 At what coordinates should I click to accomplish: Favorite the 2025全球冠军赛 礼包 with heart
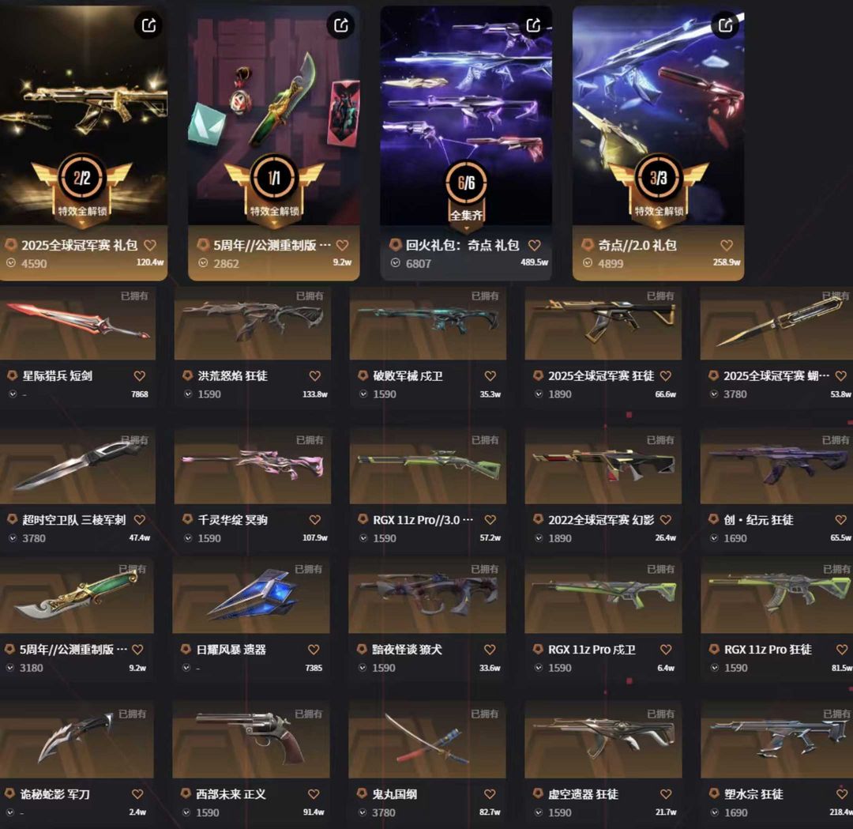pos(151,246)
